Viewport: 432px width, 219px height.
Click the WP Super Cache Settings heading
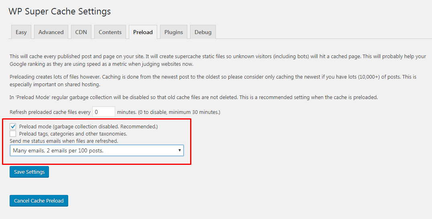[59, 11]
